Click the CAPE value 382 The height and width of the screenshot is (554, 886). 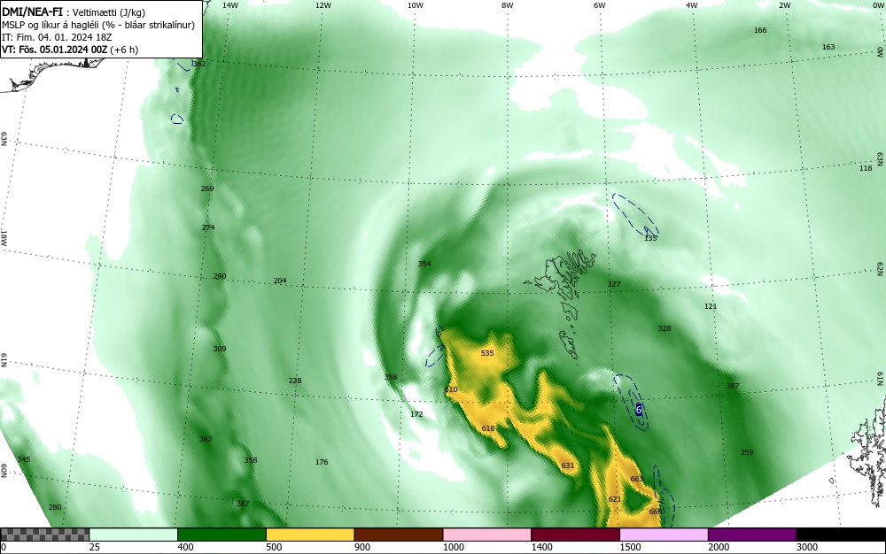[206, 439]
